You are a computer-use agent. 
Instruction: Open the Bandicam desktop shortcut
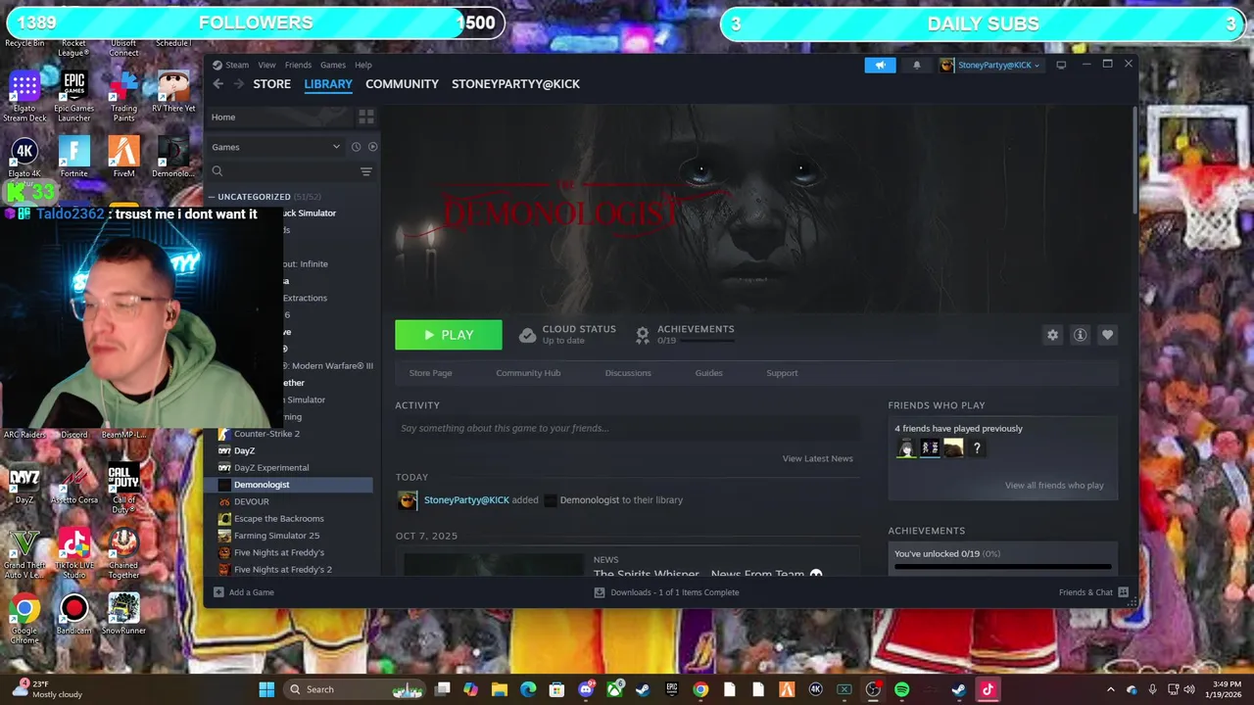tap(73, 614)
